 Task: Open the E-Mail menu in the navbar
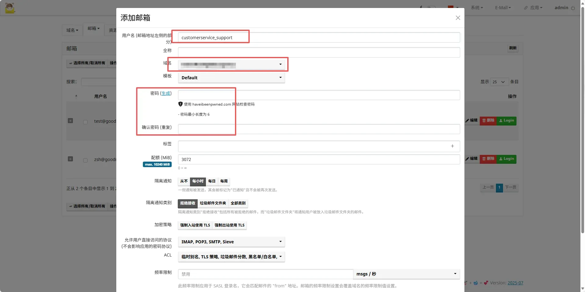503,8
